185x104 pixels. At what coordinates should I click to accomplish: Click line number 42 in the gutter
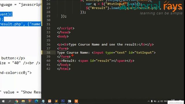tap(48, 69)
